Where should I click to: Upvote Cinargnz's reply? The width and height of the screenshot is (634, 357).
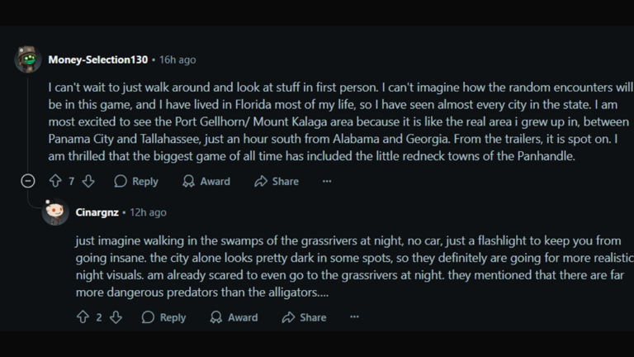83,317
